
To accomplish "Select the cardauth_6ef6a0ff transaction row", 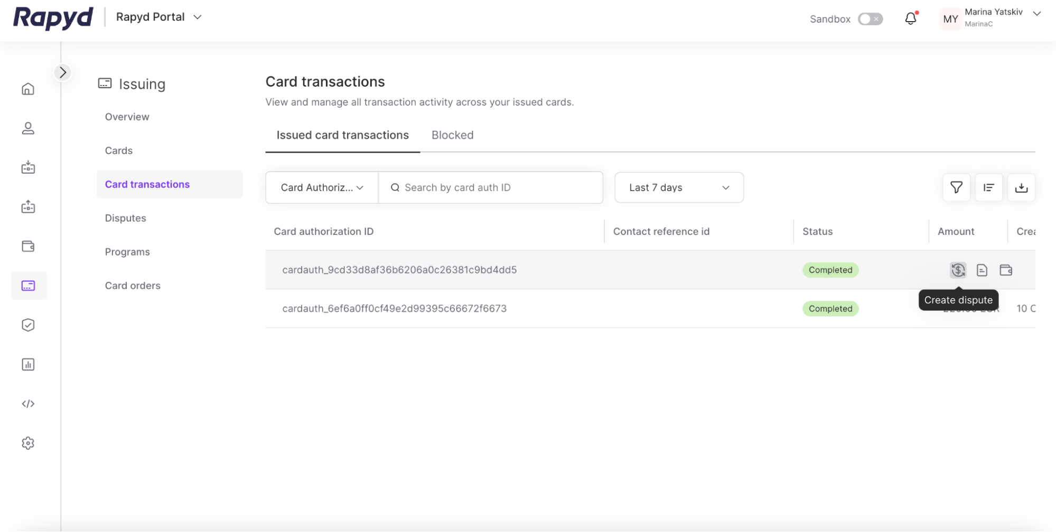I will coord(394,309).
